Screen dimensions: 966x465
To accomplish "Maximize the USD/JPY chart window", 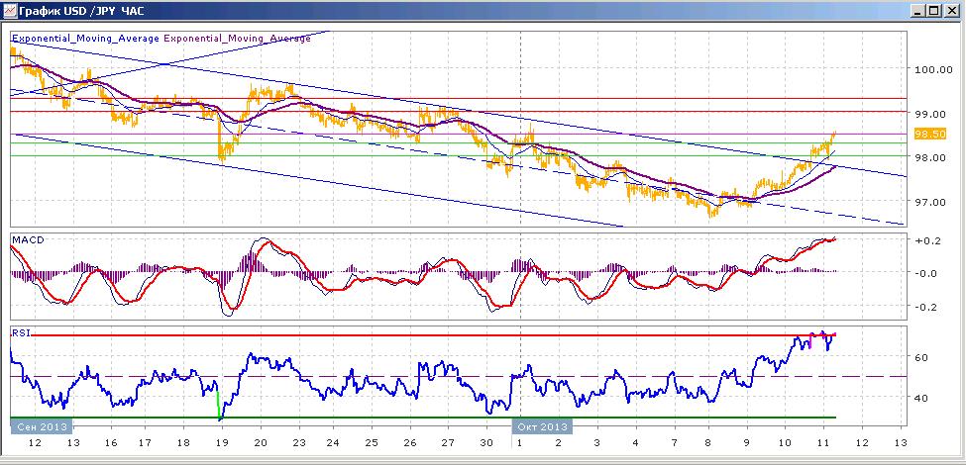I will pos(934,11).
